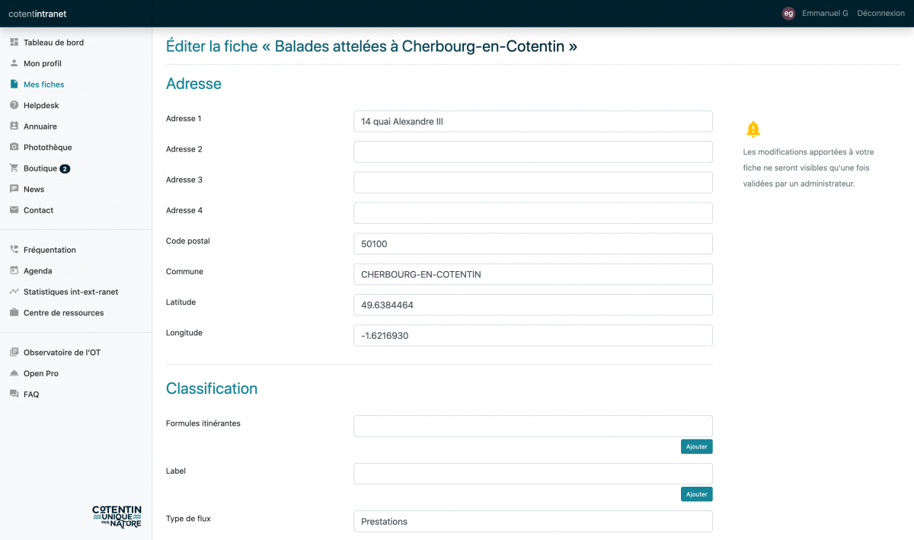Click the Tableau de bord dashboard icon
The height and width of the screenshot is (540, 914).
(x=14, y=43)
